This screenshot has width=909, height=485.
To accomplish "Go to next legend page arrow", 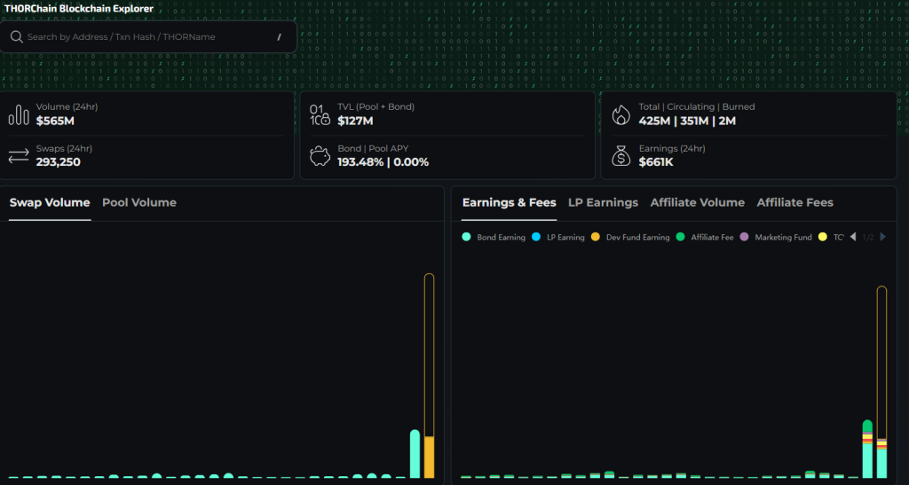I will [882, 237].
